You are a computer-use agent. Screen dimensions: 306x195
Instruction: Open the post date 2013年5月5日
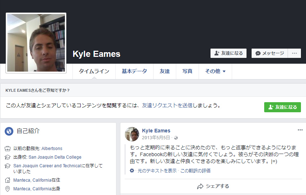tap(156, 138)
